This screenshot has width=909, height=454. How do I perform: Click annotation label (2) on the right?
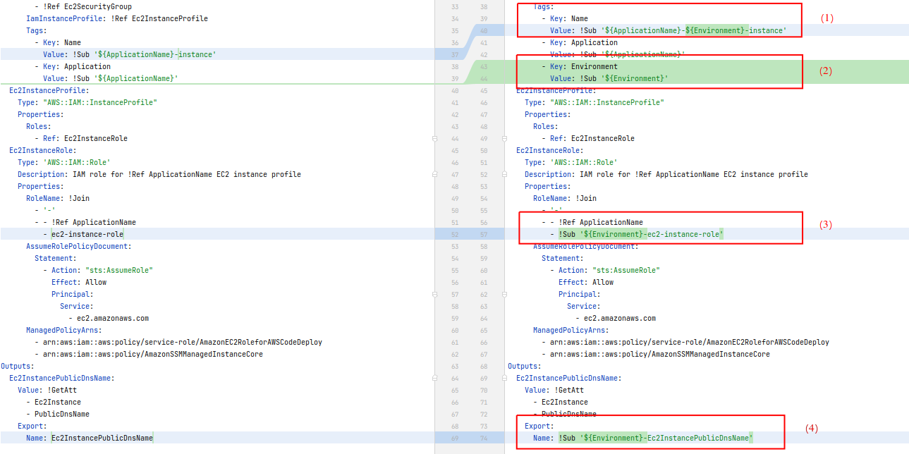pos(825,70)
